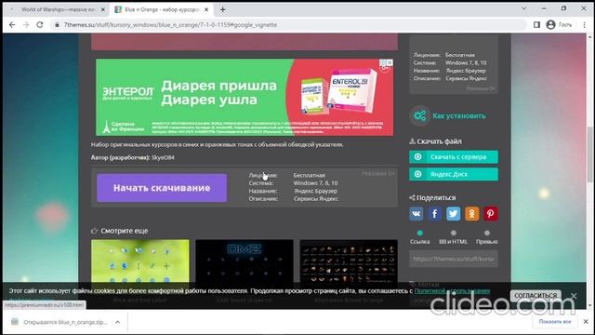595x335 pixels.
Task: Click the share link text field
Action: 454,259
